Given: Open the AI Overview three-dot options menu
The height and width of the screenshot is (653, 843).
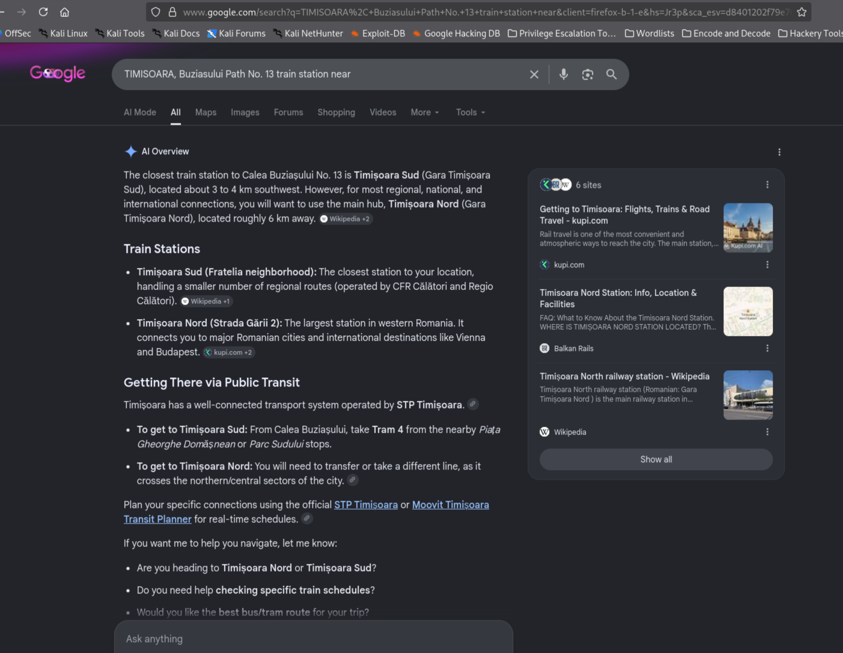Looking at the screenshot, I should point(779,152).
